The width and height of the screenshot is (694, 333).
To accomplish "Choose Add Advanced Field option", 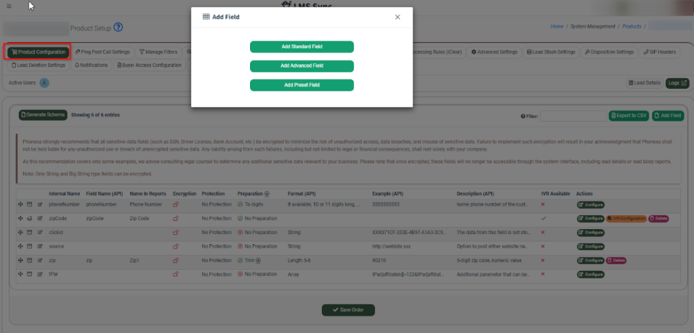I will (302, 66).
